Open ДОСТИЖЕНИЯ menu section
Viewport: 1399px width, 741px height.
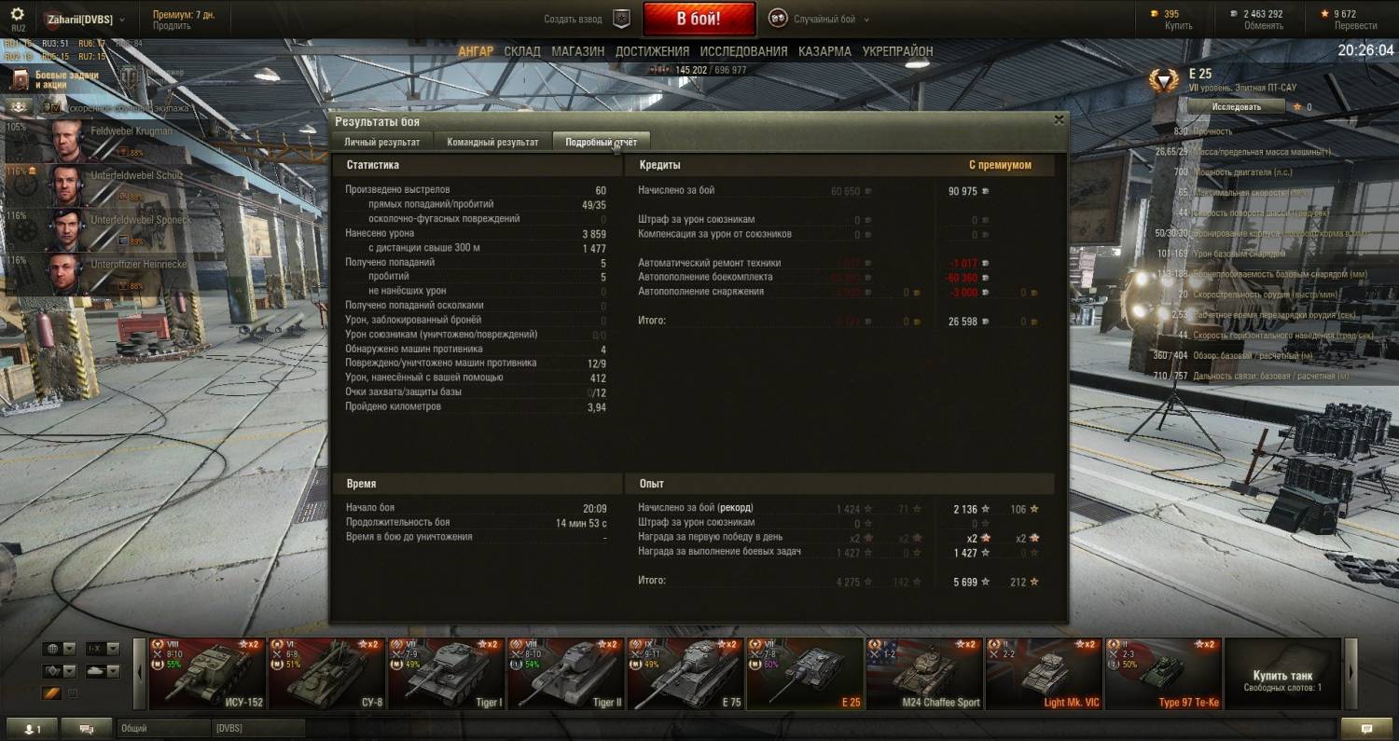click(652, 51)
